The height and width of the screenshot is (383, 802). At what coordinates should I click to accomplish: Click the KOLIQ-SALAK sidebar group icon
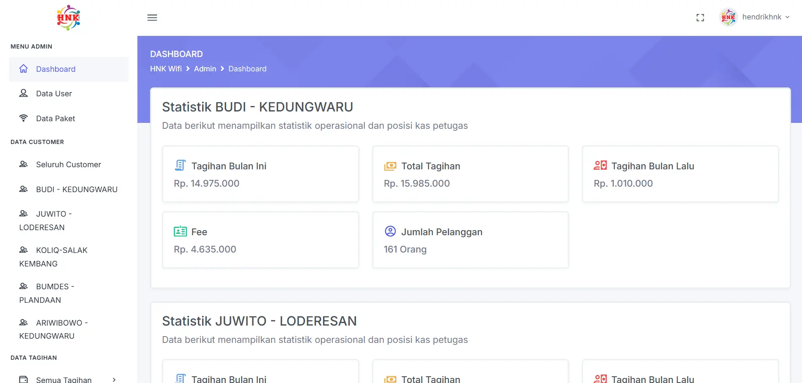point(24,250)
